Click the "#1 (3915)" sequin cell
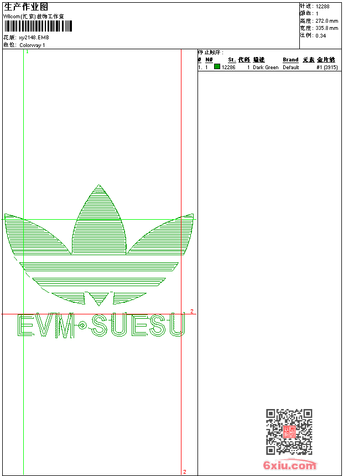343x476 pixels. point(327,68)
